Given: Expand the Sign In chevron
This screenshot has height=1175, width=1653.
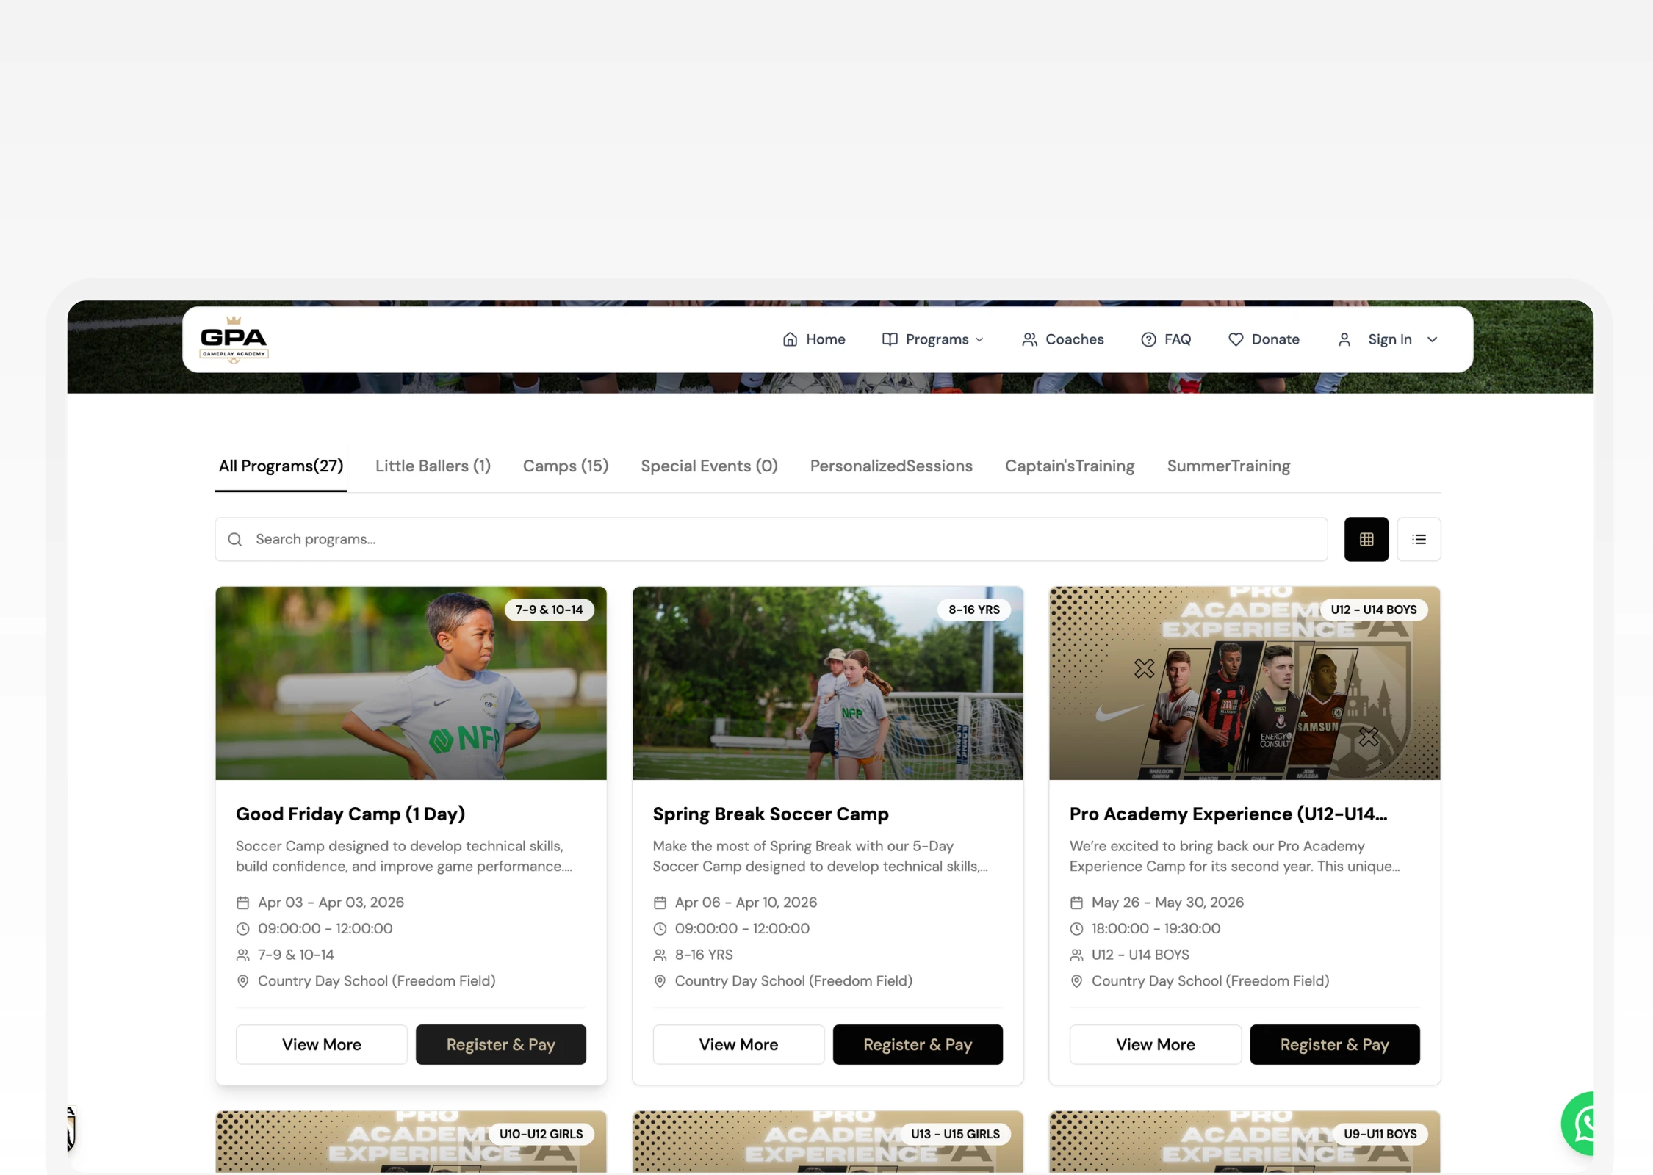Looking at the screenshot, I should coord(1432,339).
